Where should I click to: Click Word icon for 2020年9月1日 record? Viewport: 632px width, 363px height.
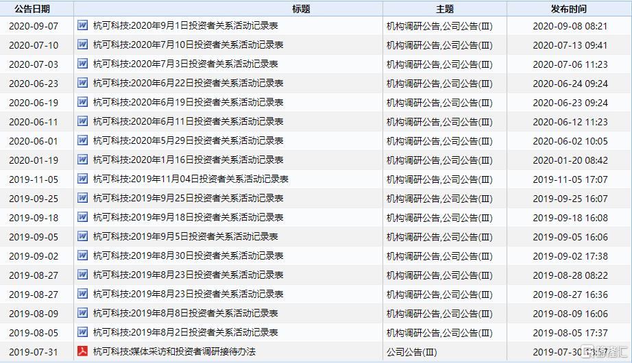tap(82, 25)
